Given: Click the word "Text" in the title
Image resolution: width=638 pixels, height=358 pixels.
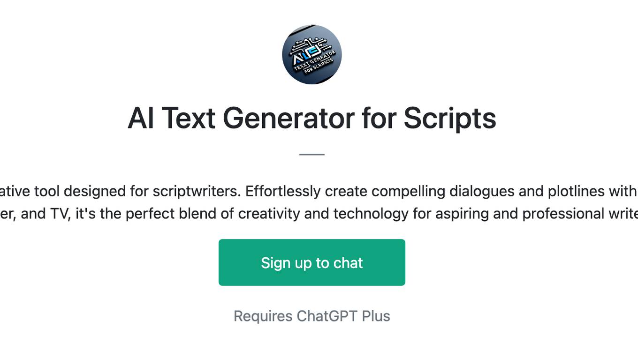Looking at the screenshot, I should point(189,118).
